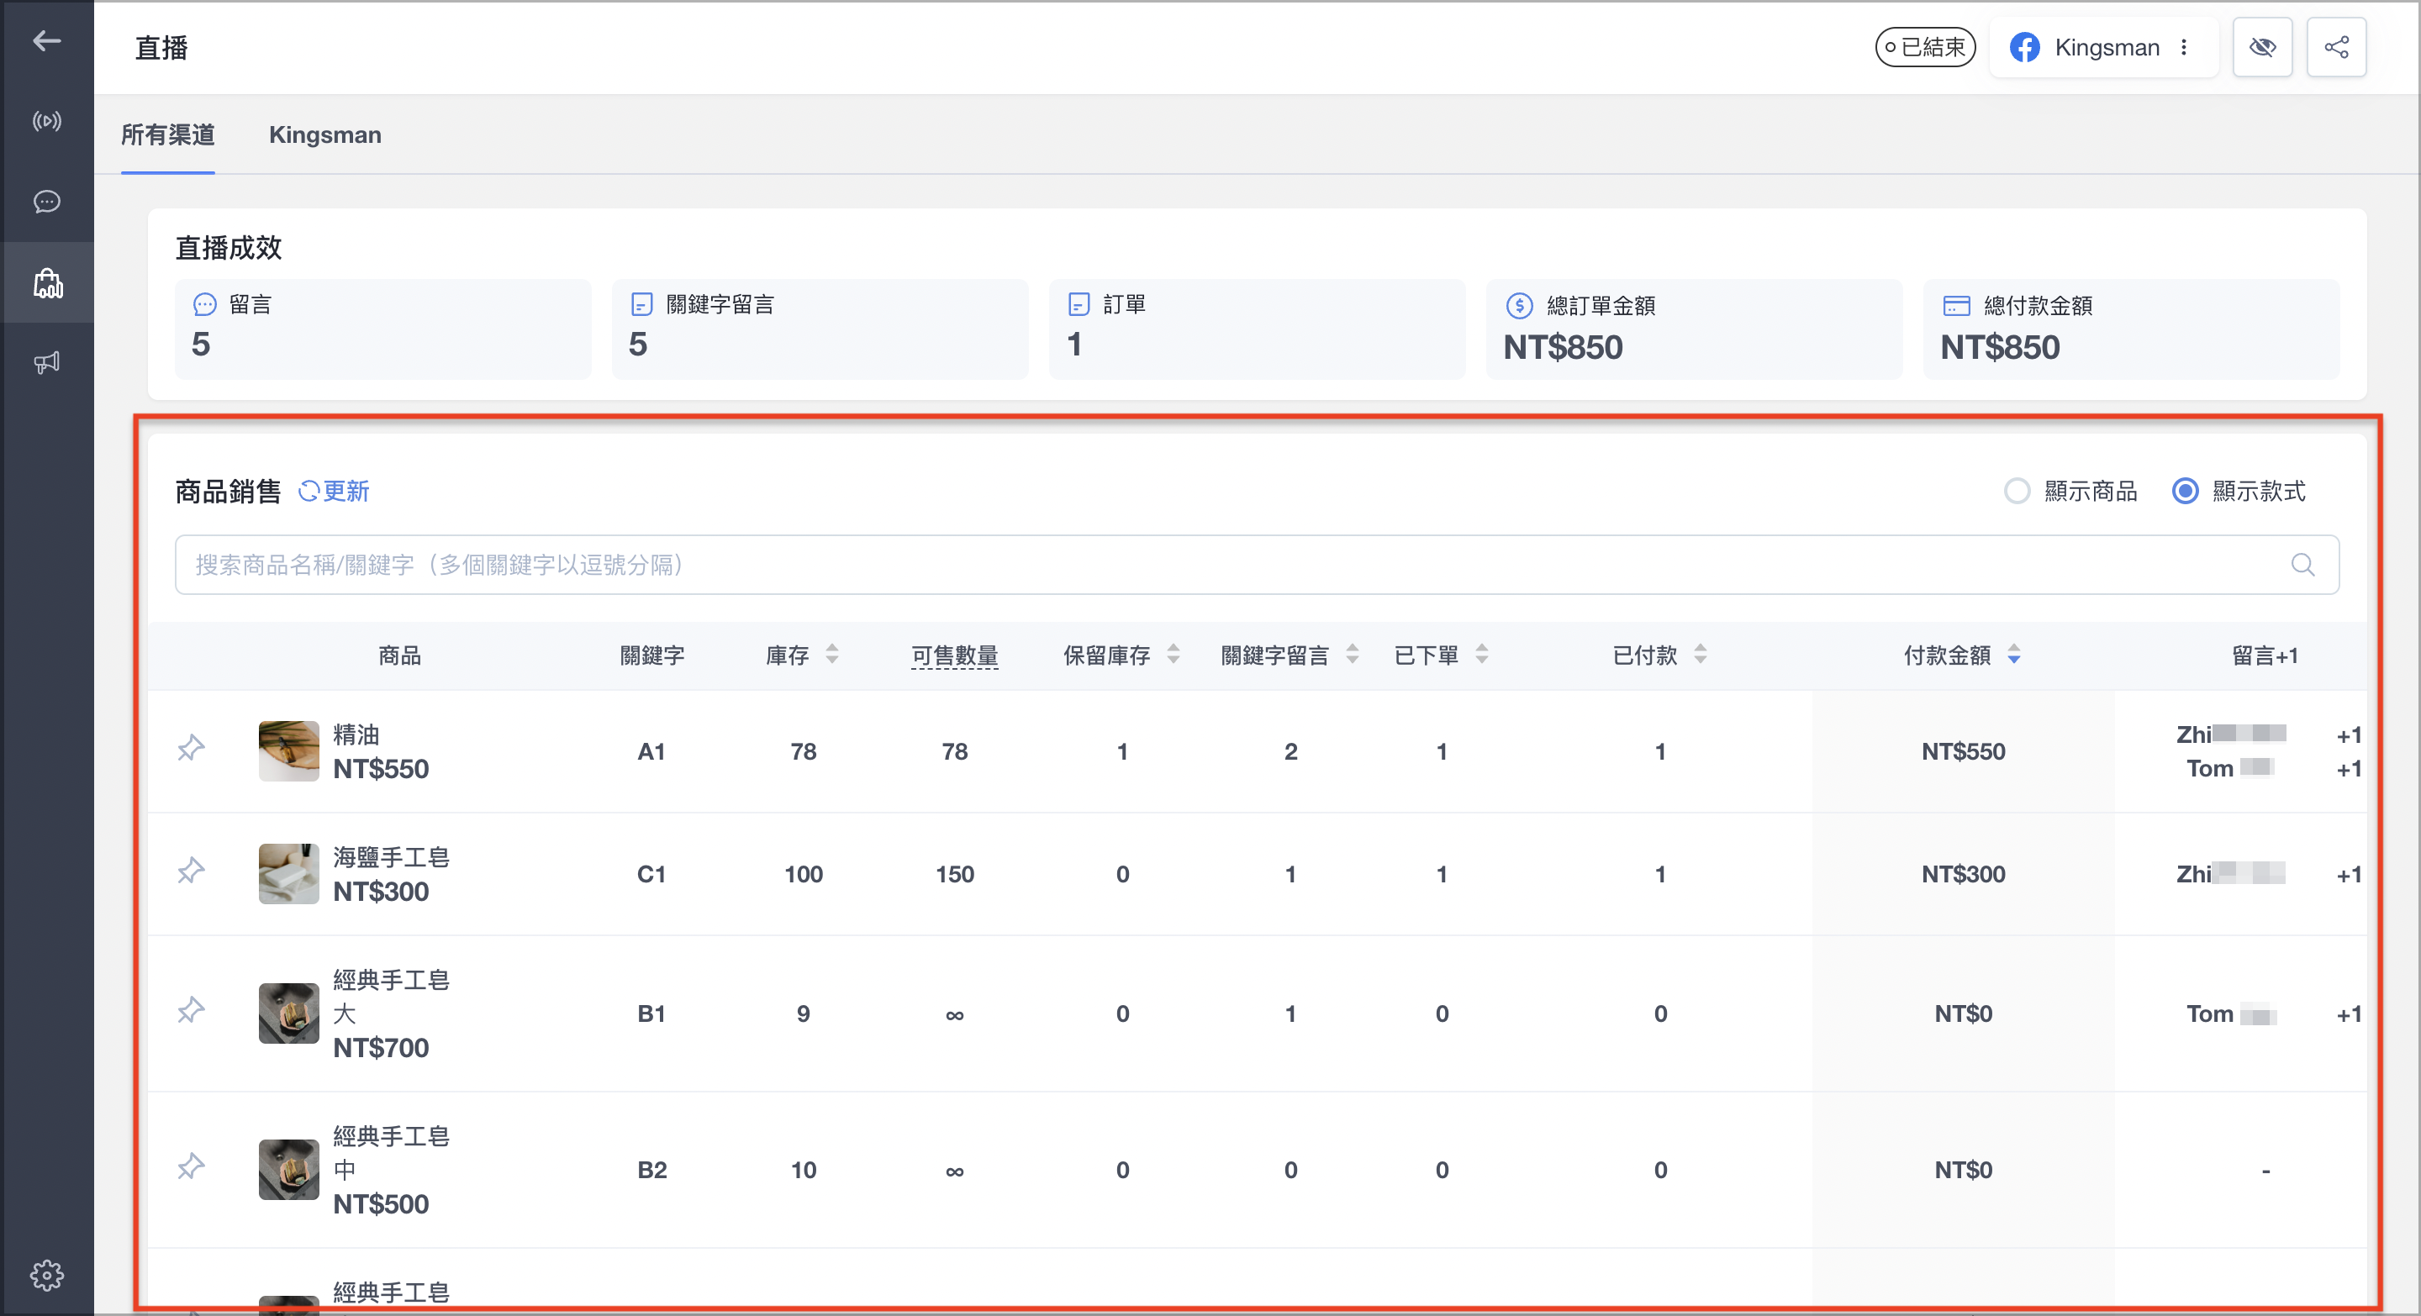Toggle the hidden-eye visibility button

2262,47
